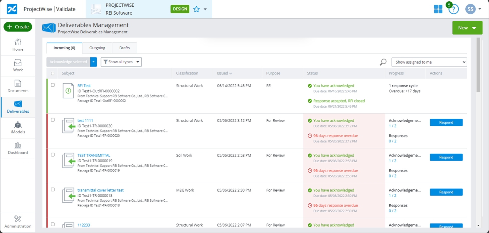Sort by the Status column header

coord(312,73)
